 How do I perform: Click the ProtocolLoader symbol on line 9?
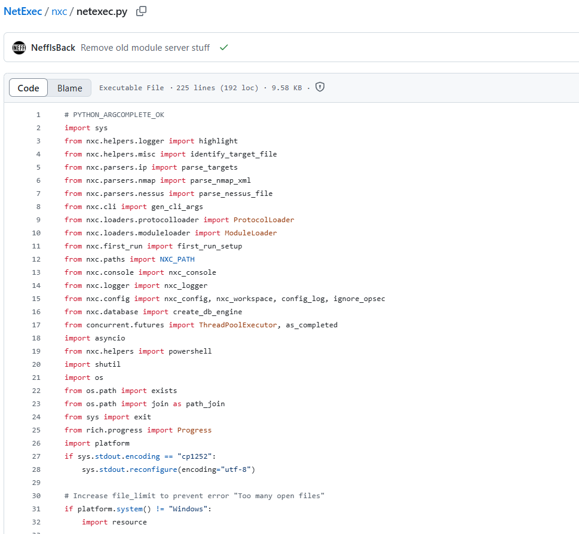point(264,220)
